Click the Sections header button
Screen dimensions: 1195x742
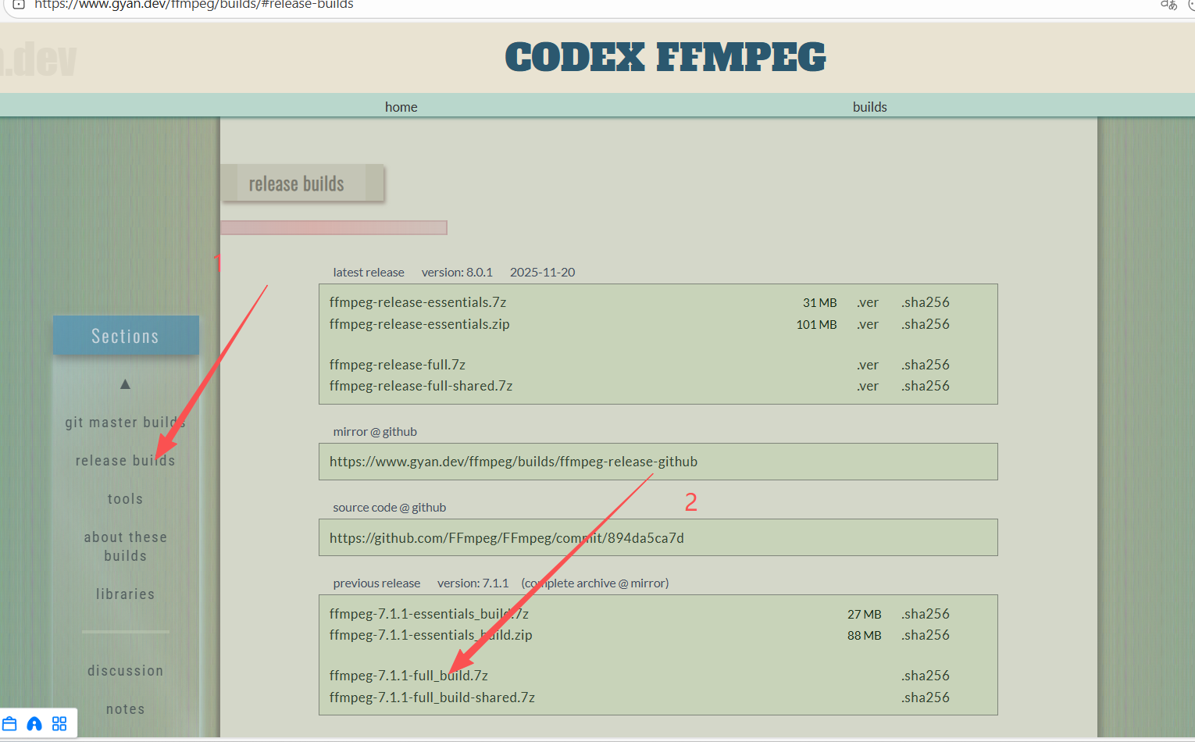[x=126, y=336]
